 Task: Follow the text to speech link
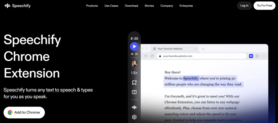pos(61,90)
